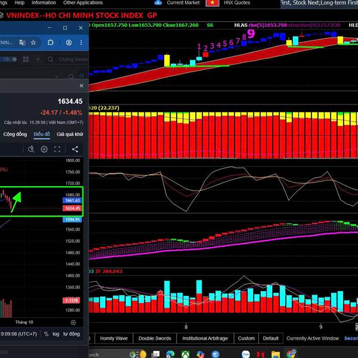Open the browser extensions puzzle icon
358x358 pixels.
(x=51, y=43)
